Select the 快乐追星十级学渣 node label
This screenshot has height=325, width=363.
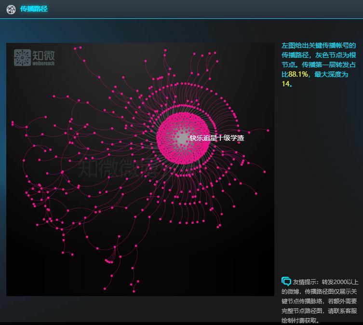click(x=217, y=138)
